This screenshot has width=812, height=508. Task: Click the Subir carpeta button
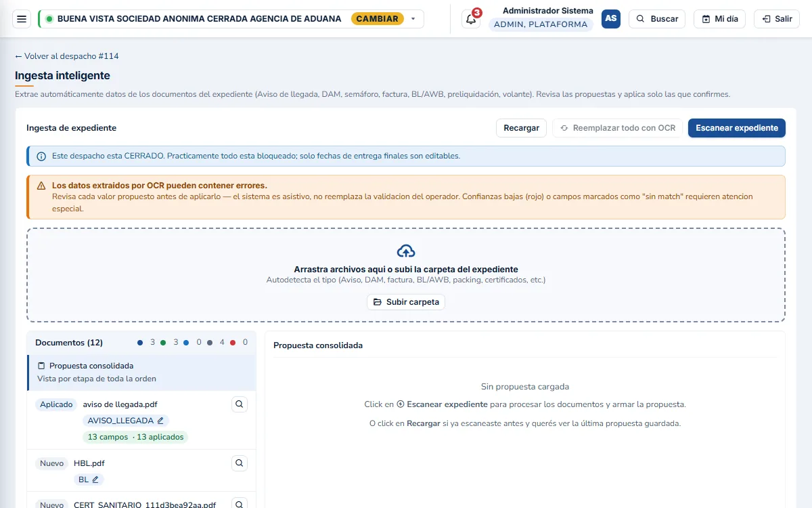[x=406, y=302]
